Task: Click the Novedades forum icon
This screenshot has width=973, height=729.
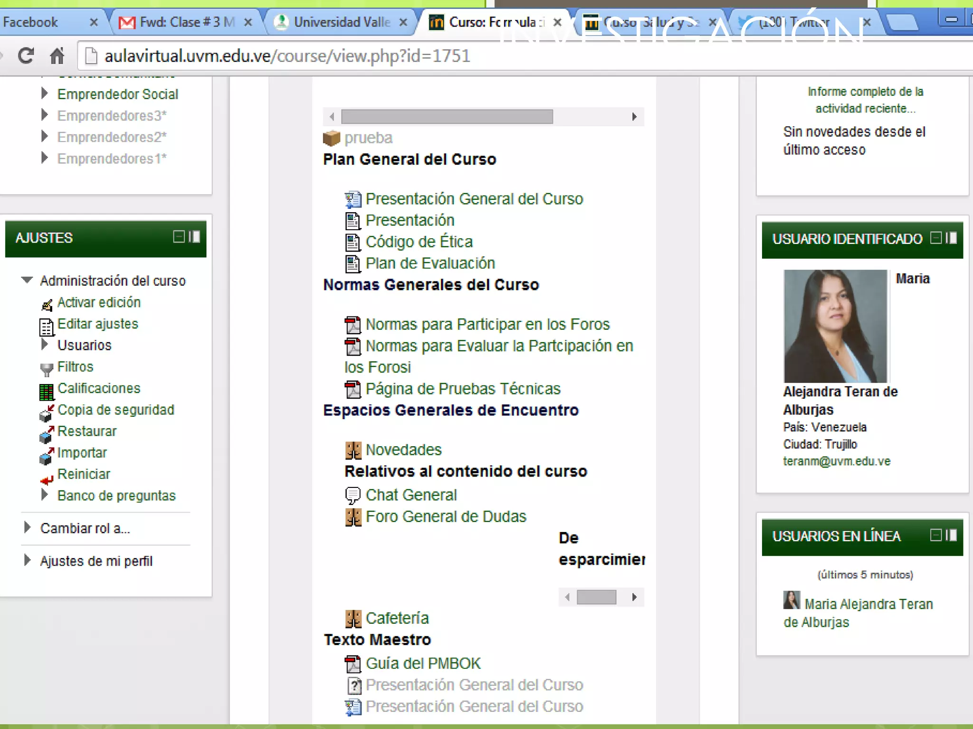Action: point(353,450)
